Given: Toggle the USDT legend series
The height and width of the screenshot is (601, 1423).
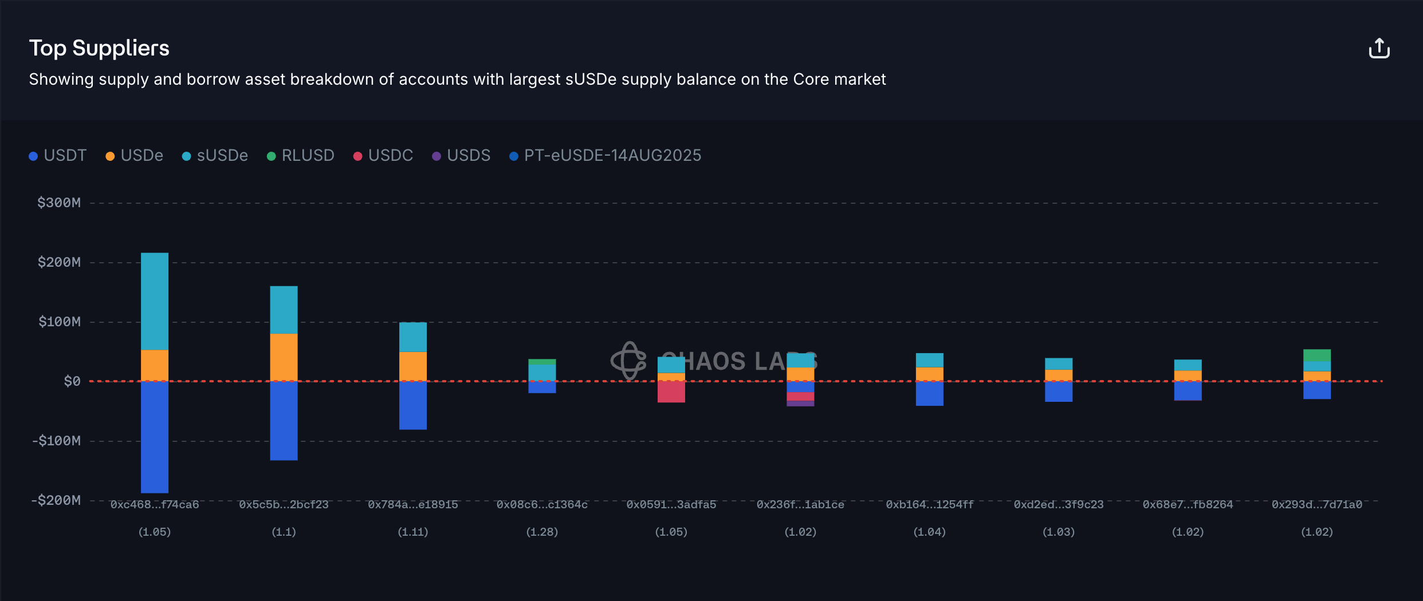Looking at the screenshot, I should coord(58,156).
